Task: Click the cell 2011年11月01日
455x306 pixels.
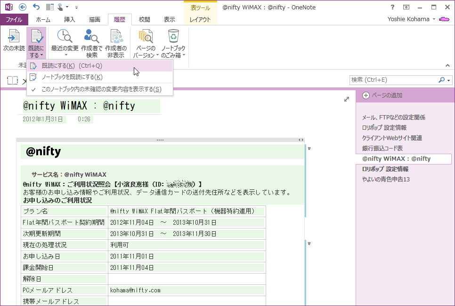Action: 187,257
